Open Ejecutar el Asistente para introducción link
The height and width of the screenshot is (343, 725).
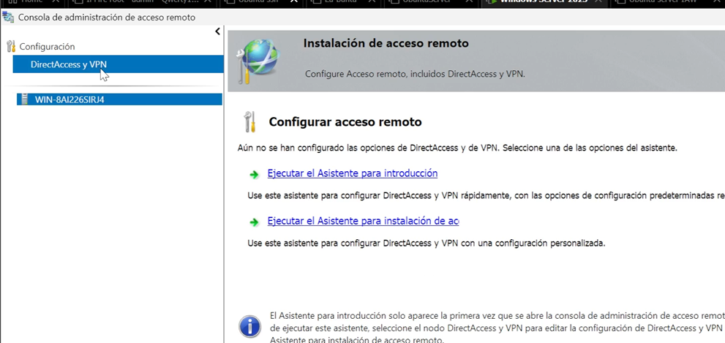coord(352,173)
